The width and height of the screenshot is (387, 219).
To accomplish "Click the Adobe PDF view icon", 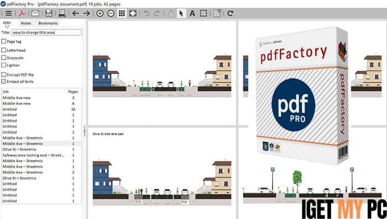I will [x=22, y=13].
